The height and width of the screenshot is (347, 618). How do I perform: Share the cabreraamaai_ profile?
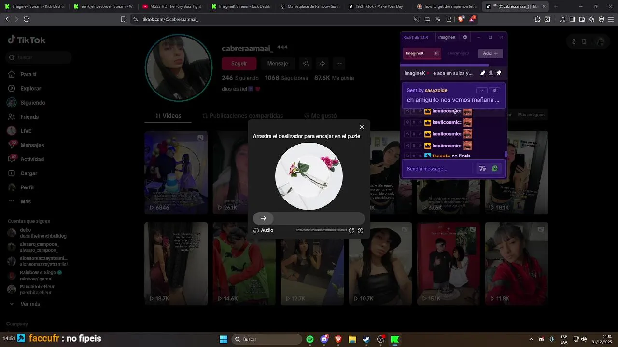(x=322, y=64)
